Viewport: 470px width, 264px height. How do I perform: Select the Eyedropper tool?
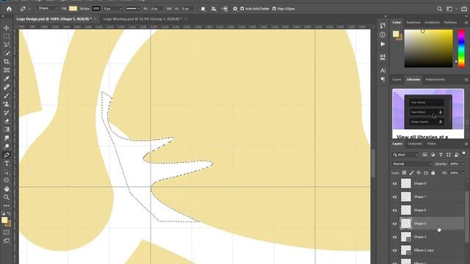(x=7, y=78)
